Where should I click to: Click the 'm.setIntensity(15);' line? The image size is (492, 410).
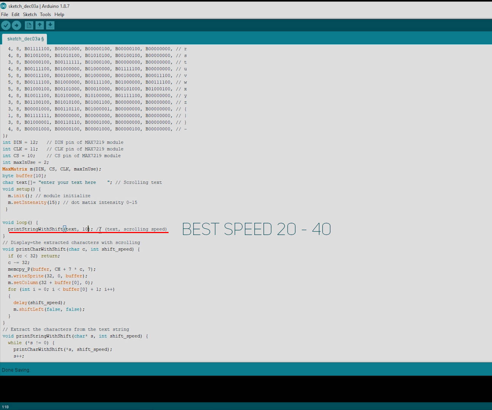34,203
